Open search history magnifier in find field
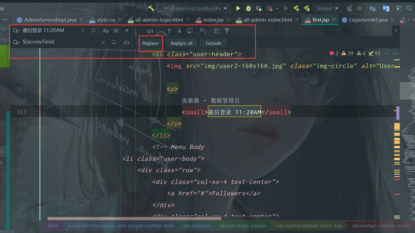The height and width of the screenshot is (233, 415). [16, 31]
